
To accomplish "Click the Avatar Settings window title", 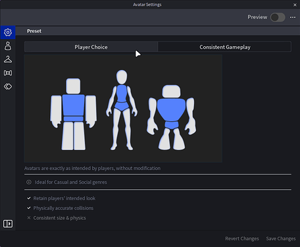I will coord(147,5).
